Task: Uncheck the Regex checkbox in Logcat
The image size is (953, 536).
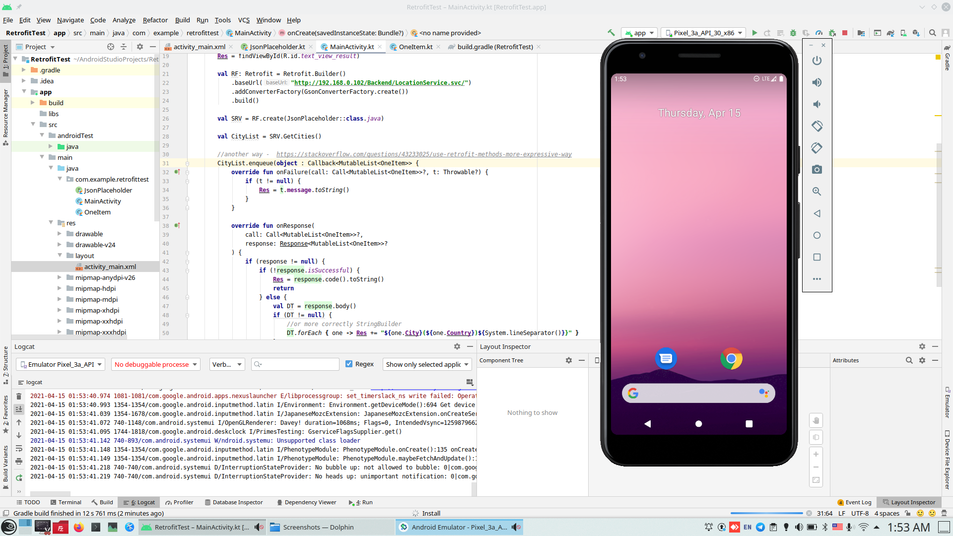Action: point(349,364)
